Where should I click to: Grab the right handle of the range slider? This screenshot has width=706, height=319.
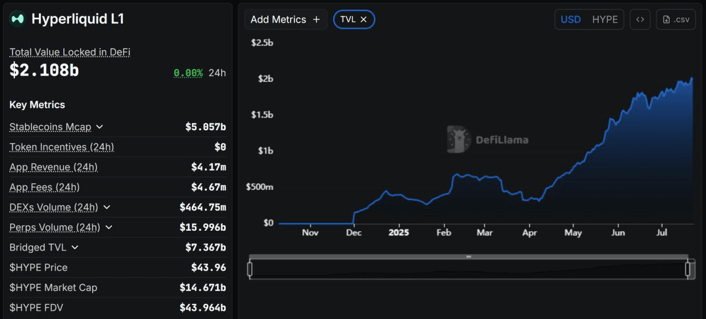tap(688, 269)
